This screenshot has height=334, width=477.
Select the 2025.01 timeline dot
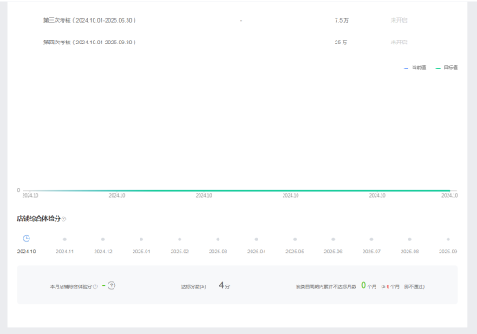click(141, 239)
